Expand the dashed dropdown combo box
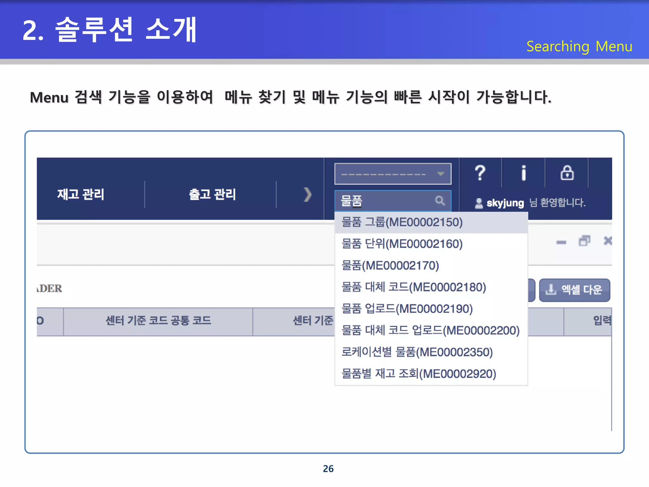This screenshot has height=487, width=649. [393, 174]
